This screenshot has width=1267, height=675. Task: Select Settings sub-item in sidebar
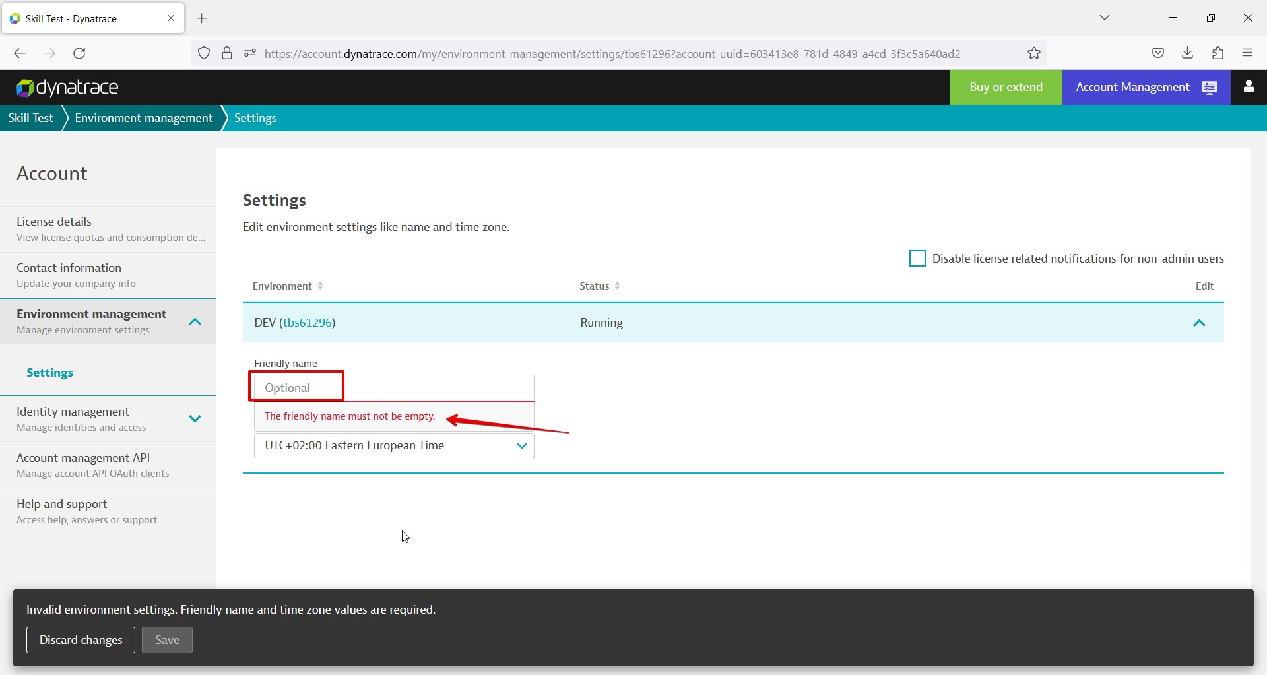[49, 373]
